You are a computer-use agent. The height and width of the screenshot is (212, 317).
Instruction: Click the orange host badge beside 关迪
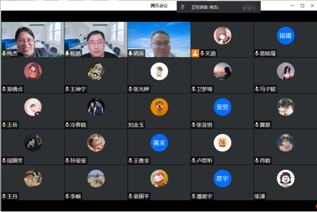click(195, 53)
